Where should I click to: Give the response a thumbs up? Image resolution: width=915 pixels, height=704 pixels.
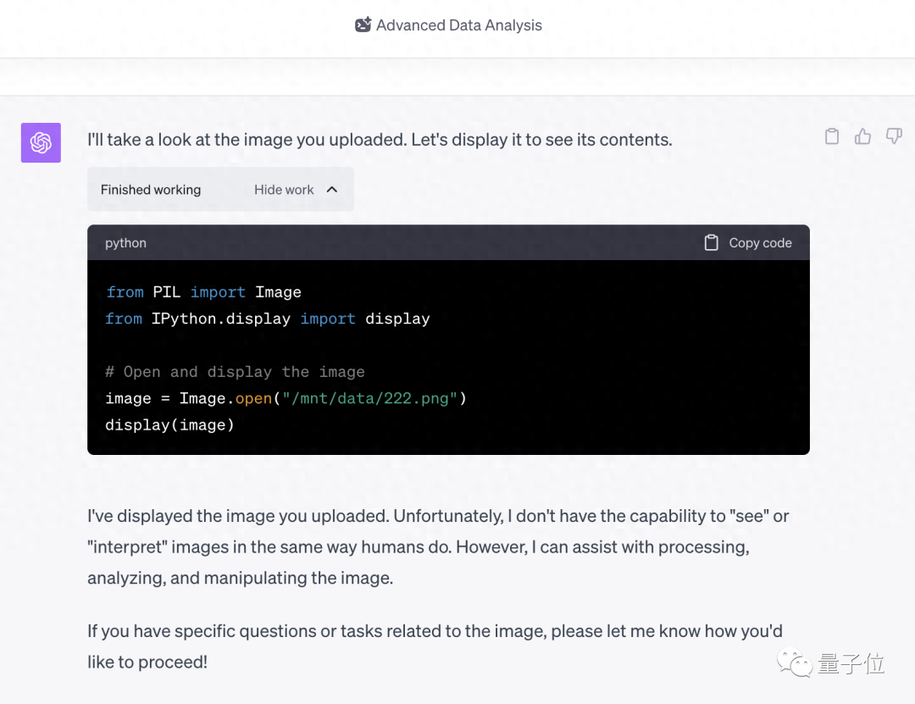862,136
